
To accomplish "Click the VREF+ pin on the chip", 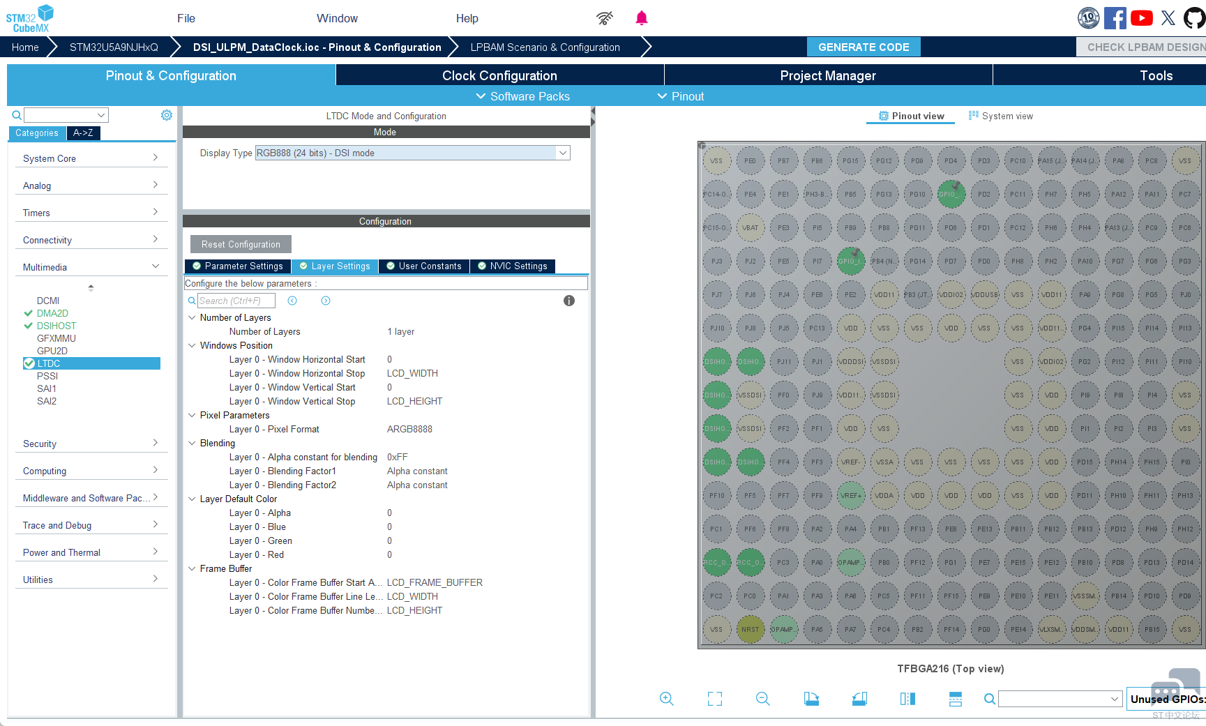I will [x=850, y=496].
